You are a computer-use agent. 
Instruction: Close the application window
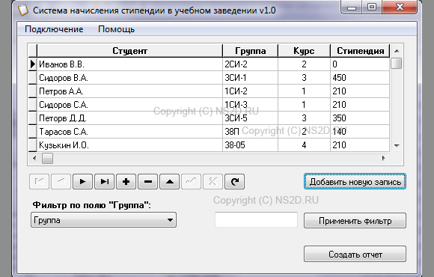400,7
